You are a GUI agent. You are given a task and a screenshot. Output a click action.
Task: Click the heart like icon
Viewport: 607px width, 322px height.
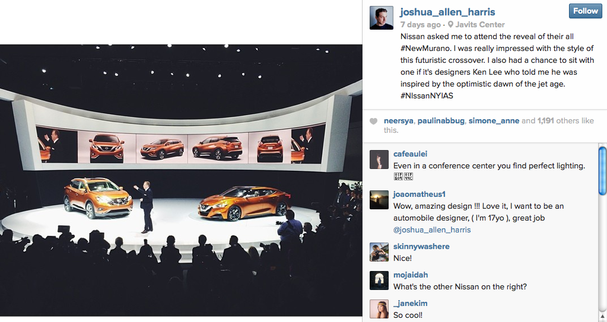[373, 121]
